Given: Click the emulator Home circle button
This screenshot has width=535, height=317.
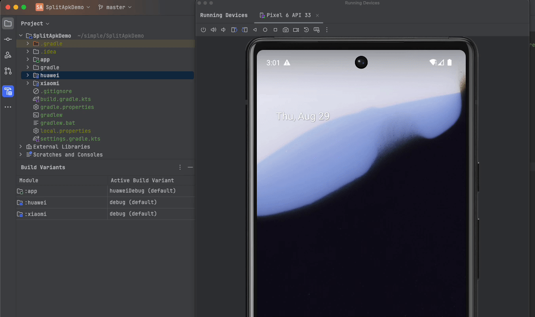Looking at the screenshot, I should pyautogui.click(x=265, y=30).
